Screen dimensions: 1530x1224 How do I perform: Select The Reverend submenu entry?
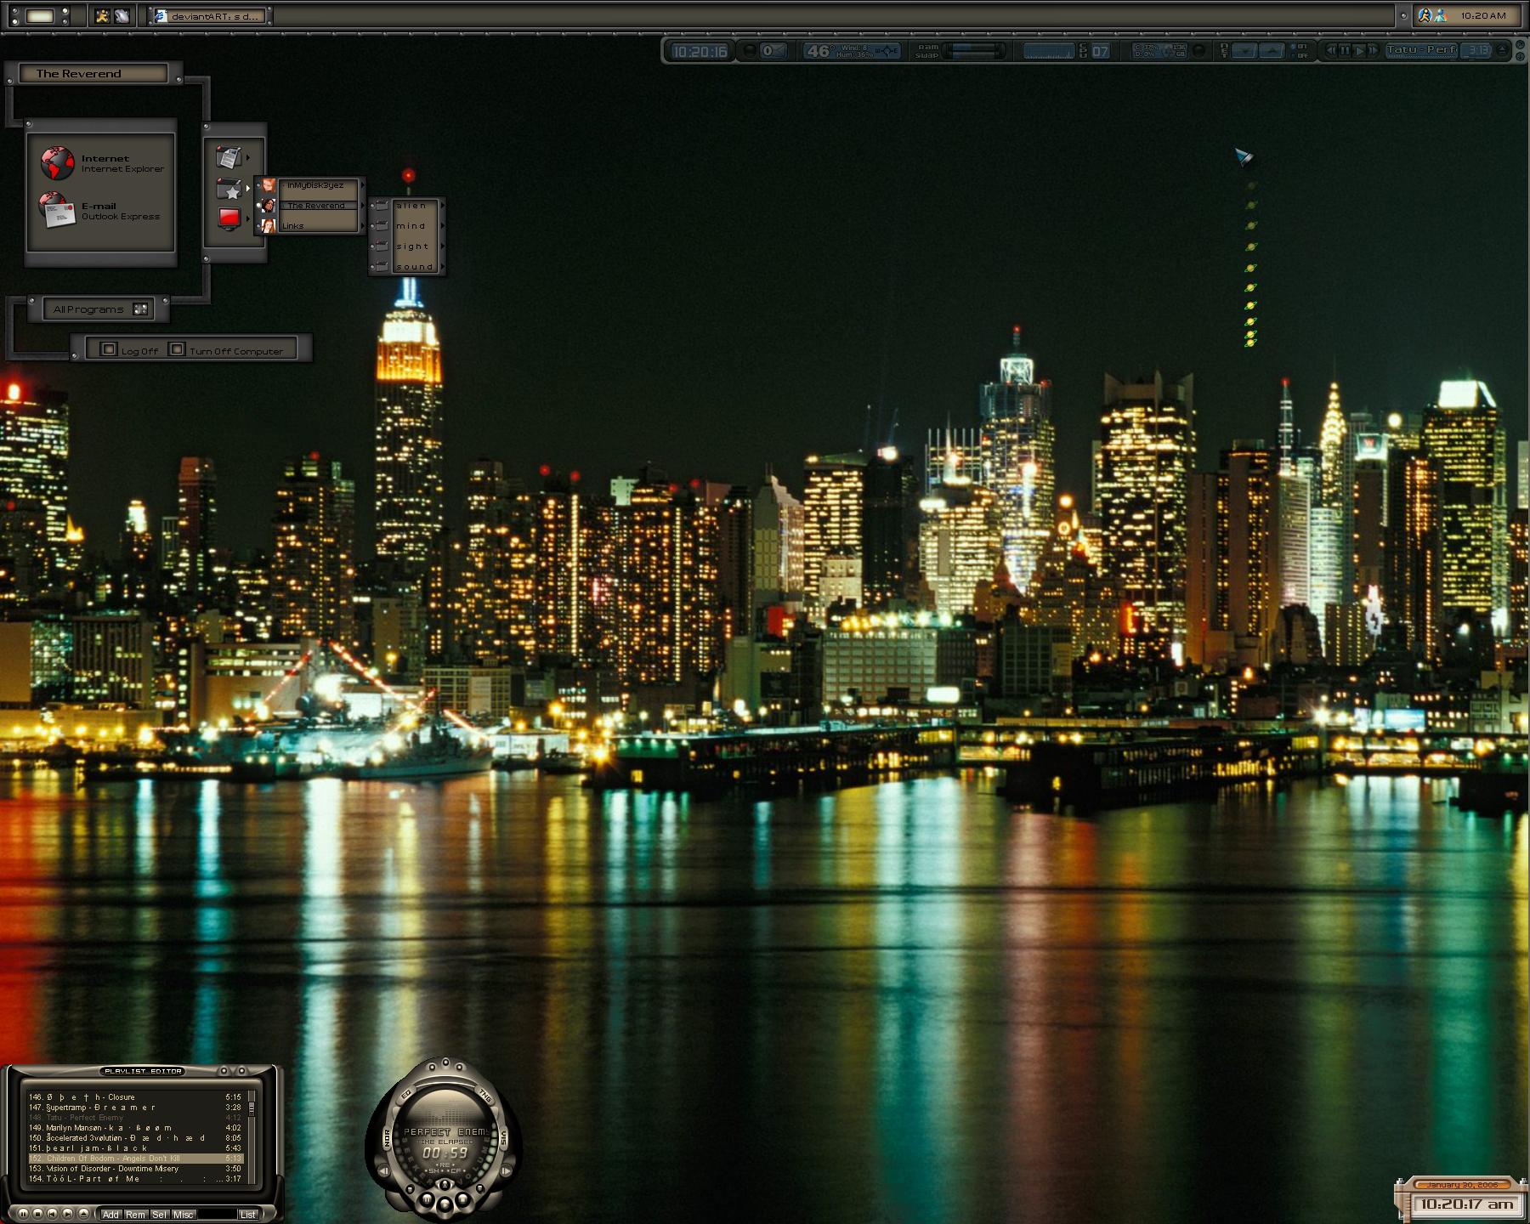[316, 206]
